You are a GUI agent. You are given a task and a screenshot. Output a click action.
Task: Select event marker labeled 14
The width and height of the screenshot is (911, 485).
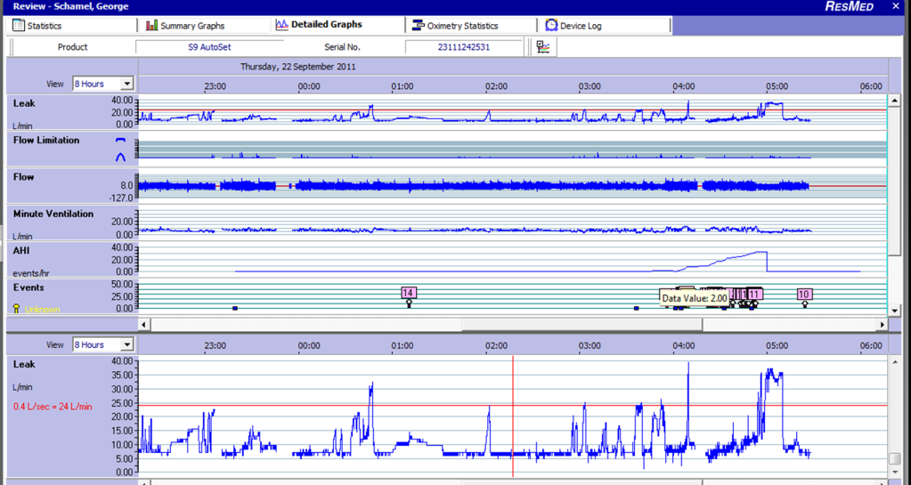pos(409,293)
